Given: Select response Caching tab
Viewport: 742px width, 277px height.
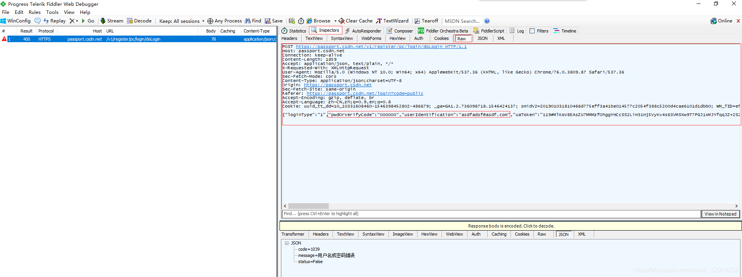Looking at the screenshot, I should tap(499, 234).
